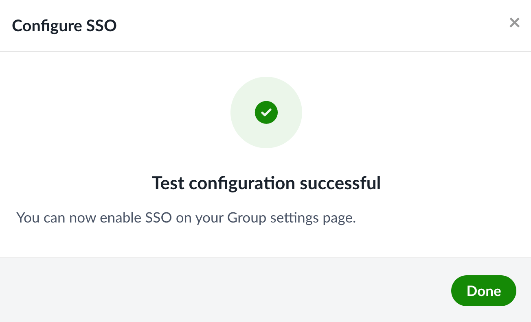Click the word Group in the message
Viewport: 531px width, 322px height.
point(246,218)
